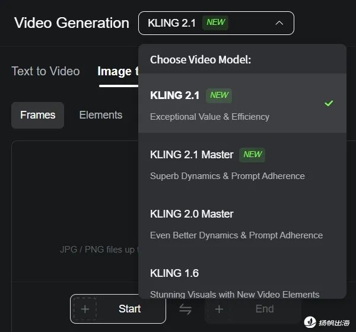Image resolution: width=356 pixels, height=332 pixels.
Task: Open the Image to Video tab
Action: click(117, 71)
